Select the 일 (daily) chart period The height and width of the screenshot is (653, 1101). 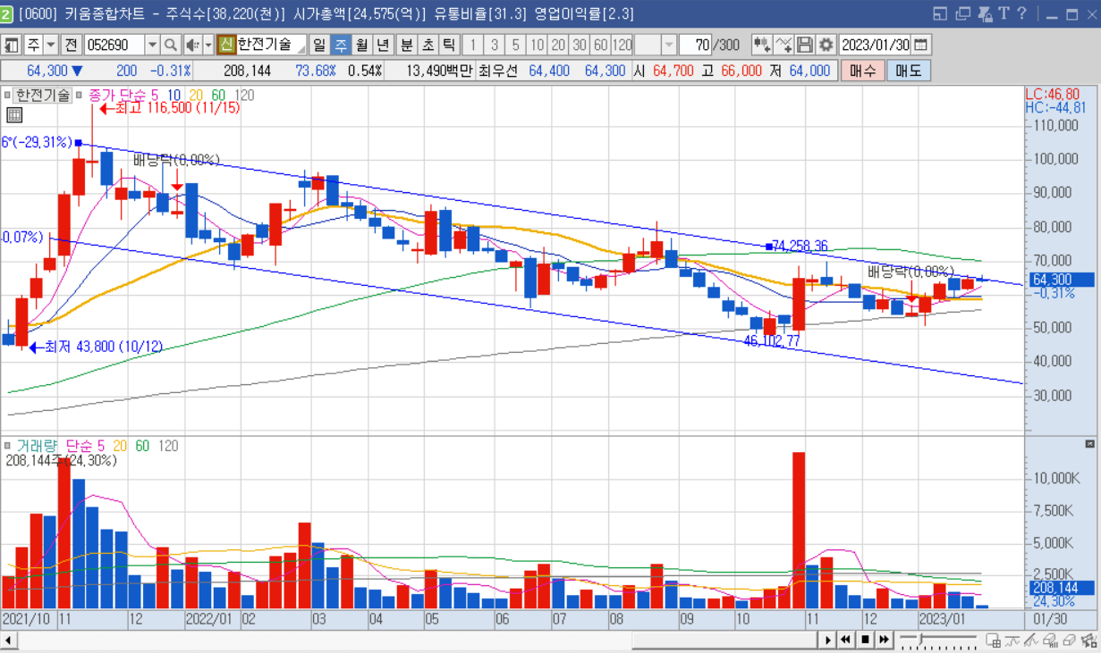(319, 45)
